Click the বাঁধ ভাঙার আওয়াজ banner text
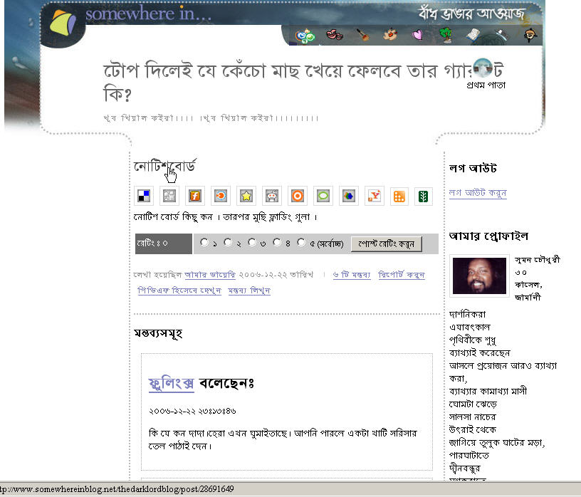 pyautogui.click(x=471, y=14)
